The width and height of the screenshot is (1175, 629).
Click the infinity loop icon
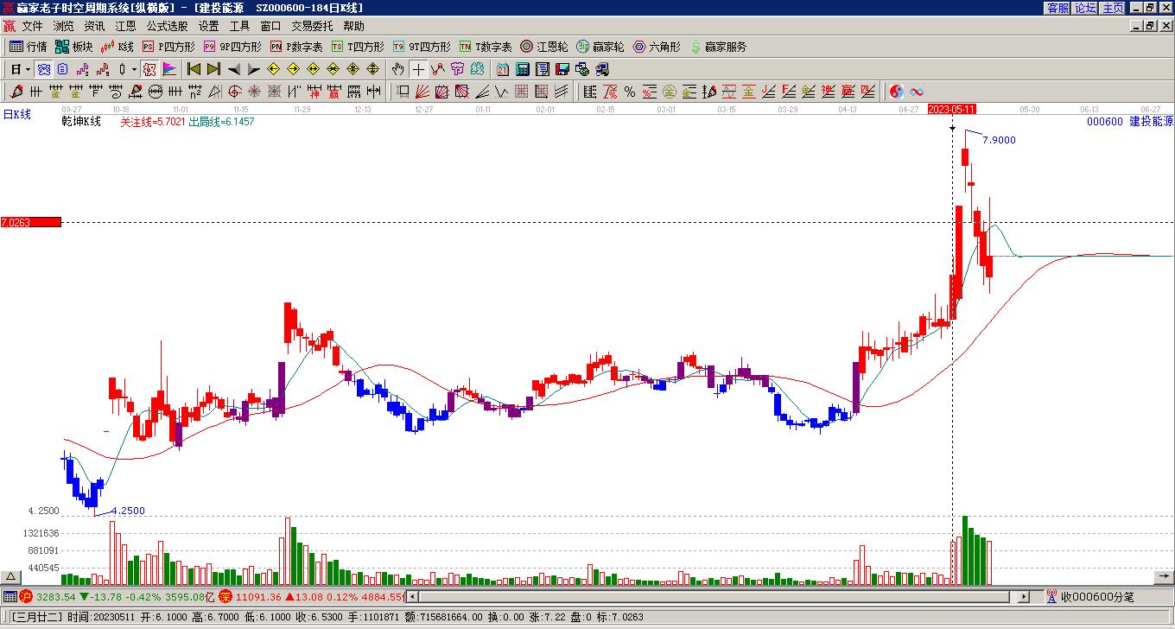coord(917,92)
